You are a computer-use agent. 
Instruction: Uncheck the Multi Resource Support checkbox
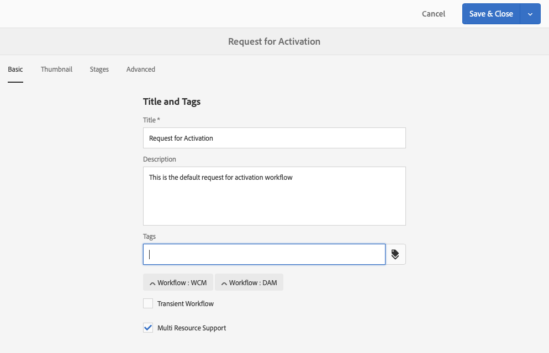pyautogui.click(x=148, y=328)
